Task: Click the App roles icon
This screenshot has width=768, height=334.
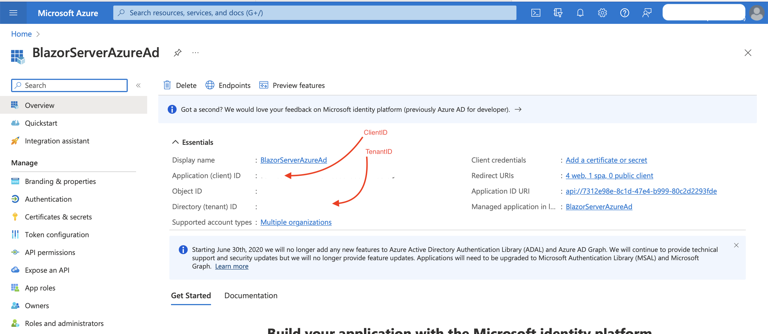Action: (15, 287)
